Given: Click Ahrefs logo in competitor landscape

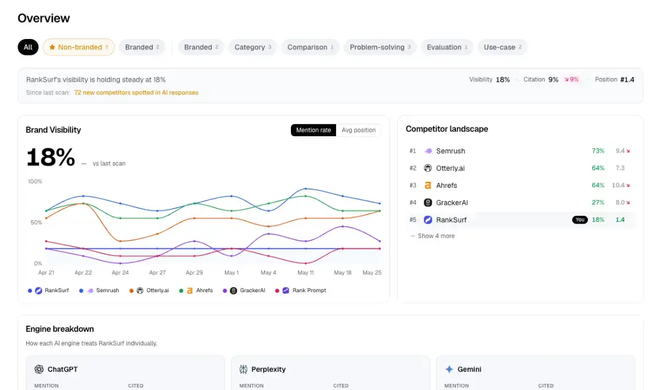Looking at the screenshot, I should pyautogui.click(x=428, y=186).
